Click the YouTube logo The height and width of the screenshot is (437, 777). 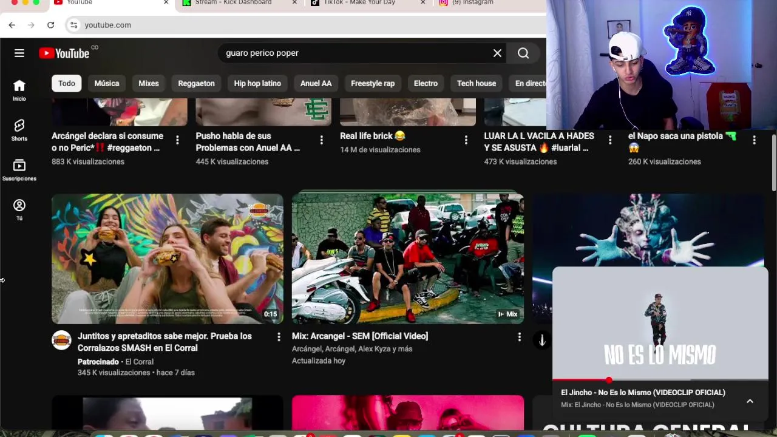pyautogui.click(x=64, y=53)
